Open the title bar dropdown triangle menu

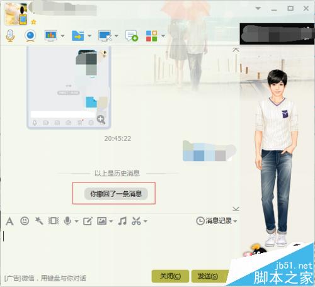pos(258,8)
